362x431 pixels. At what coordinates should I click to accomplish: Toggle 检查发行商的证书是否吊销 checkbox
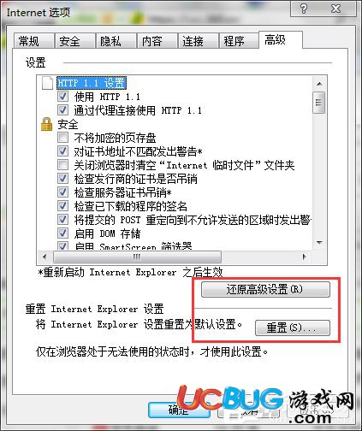coord(62,179)
